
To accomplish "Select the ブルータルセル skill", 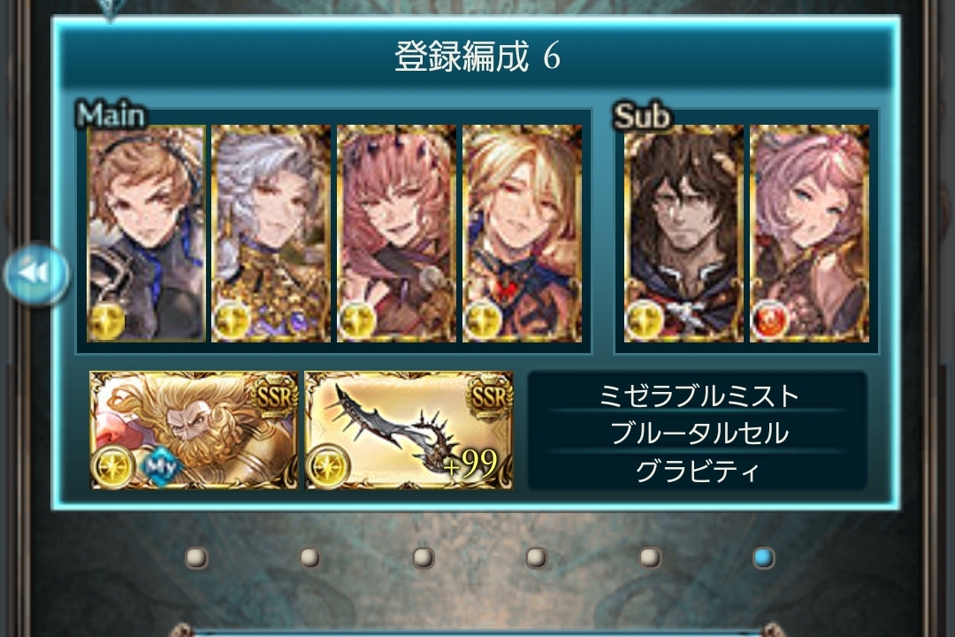I will [698, 433].
